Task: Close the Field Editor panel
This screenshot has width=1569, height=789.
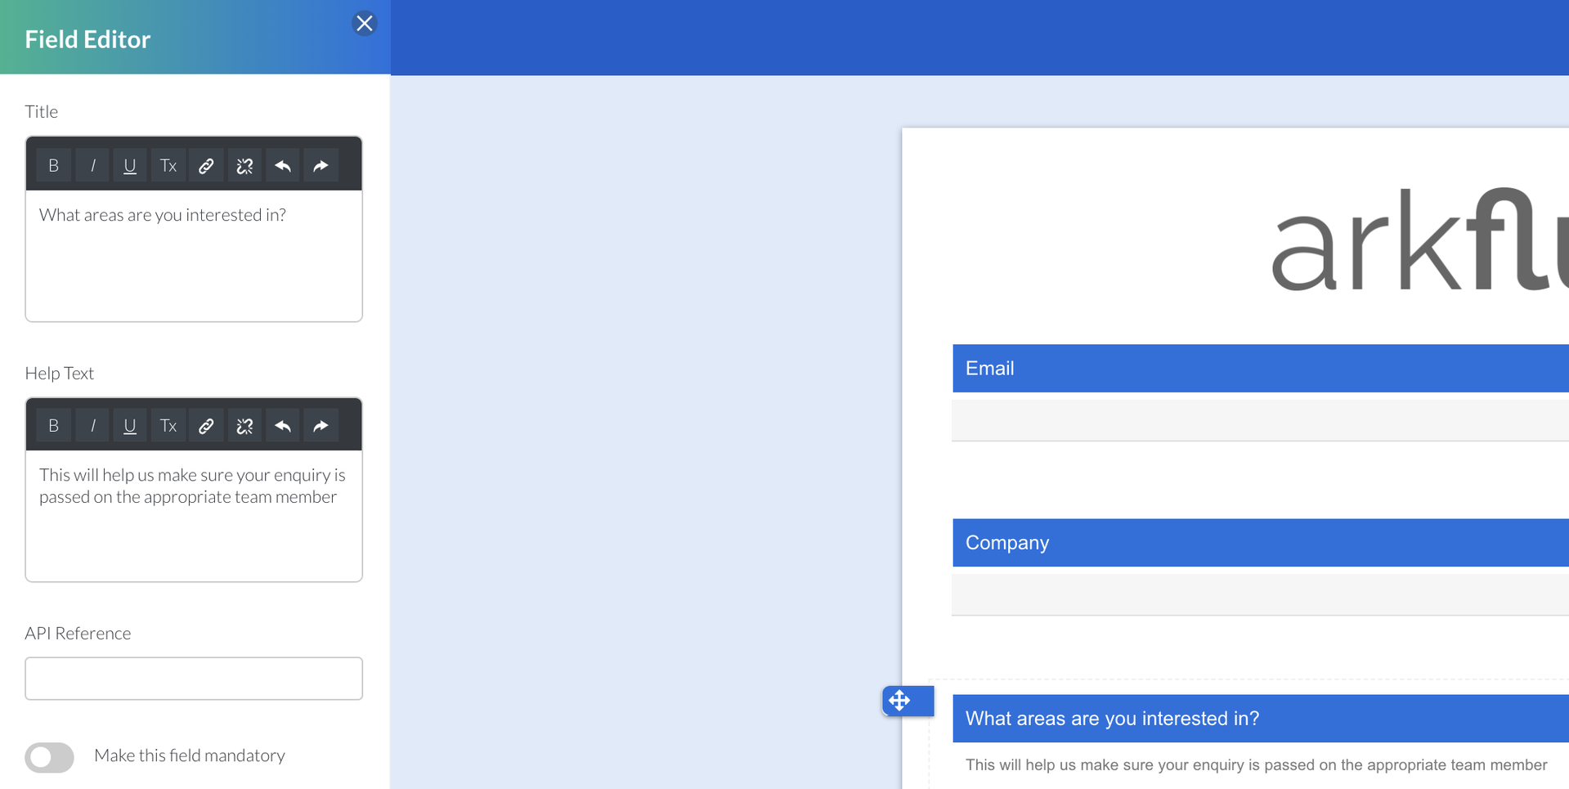Action: tap(365, 24)
